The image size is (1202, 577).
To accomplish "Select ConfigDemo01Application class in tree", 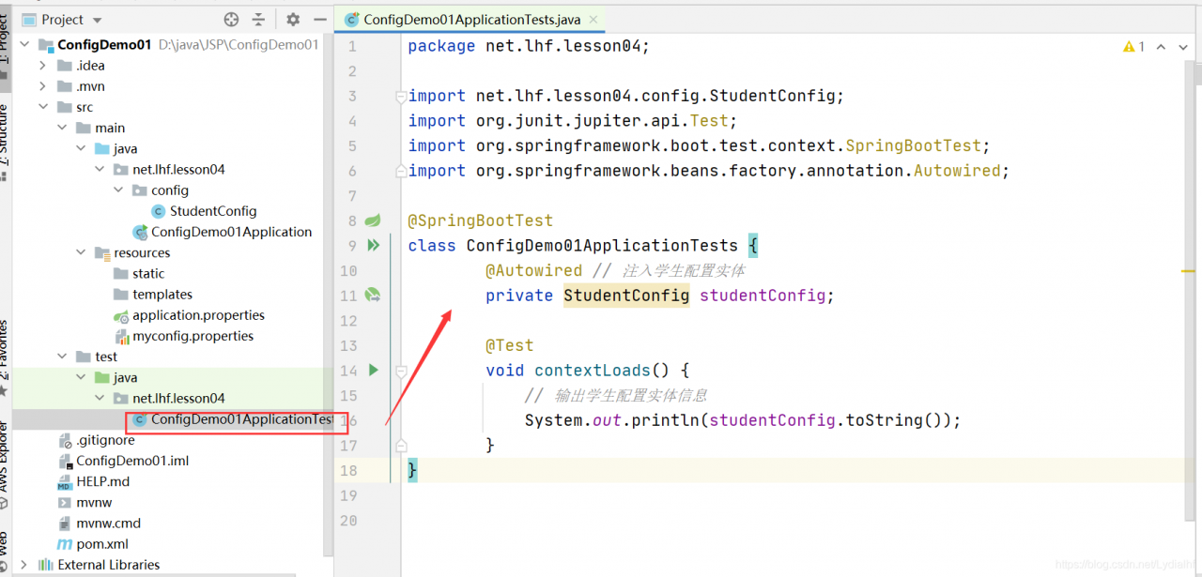I will (x=223, y=232).
